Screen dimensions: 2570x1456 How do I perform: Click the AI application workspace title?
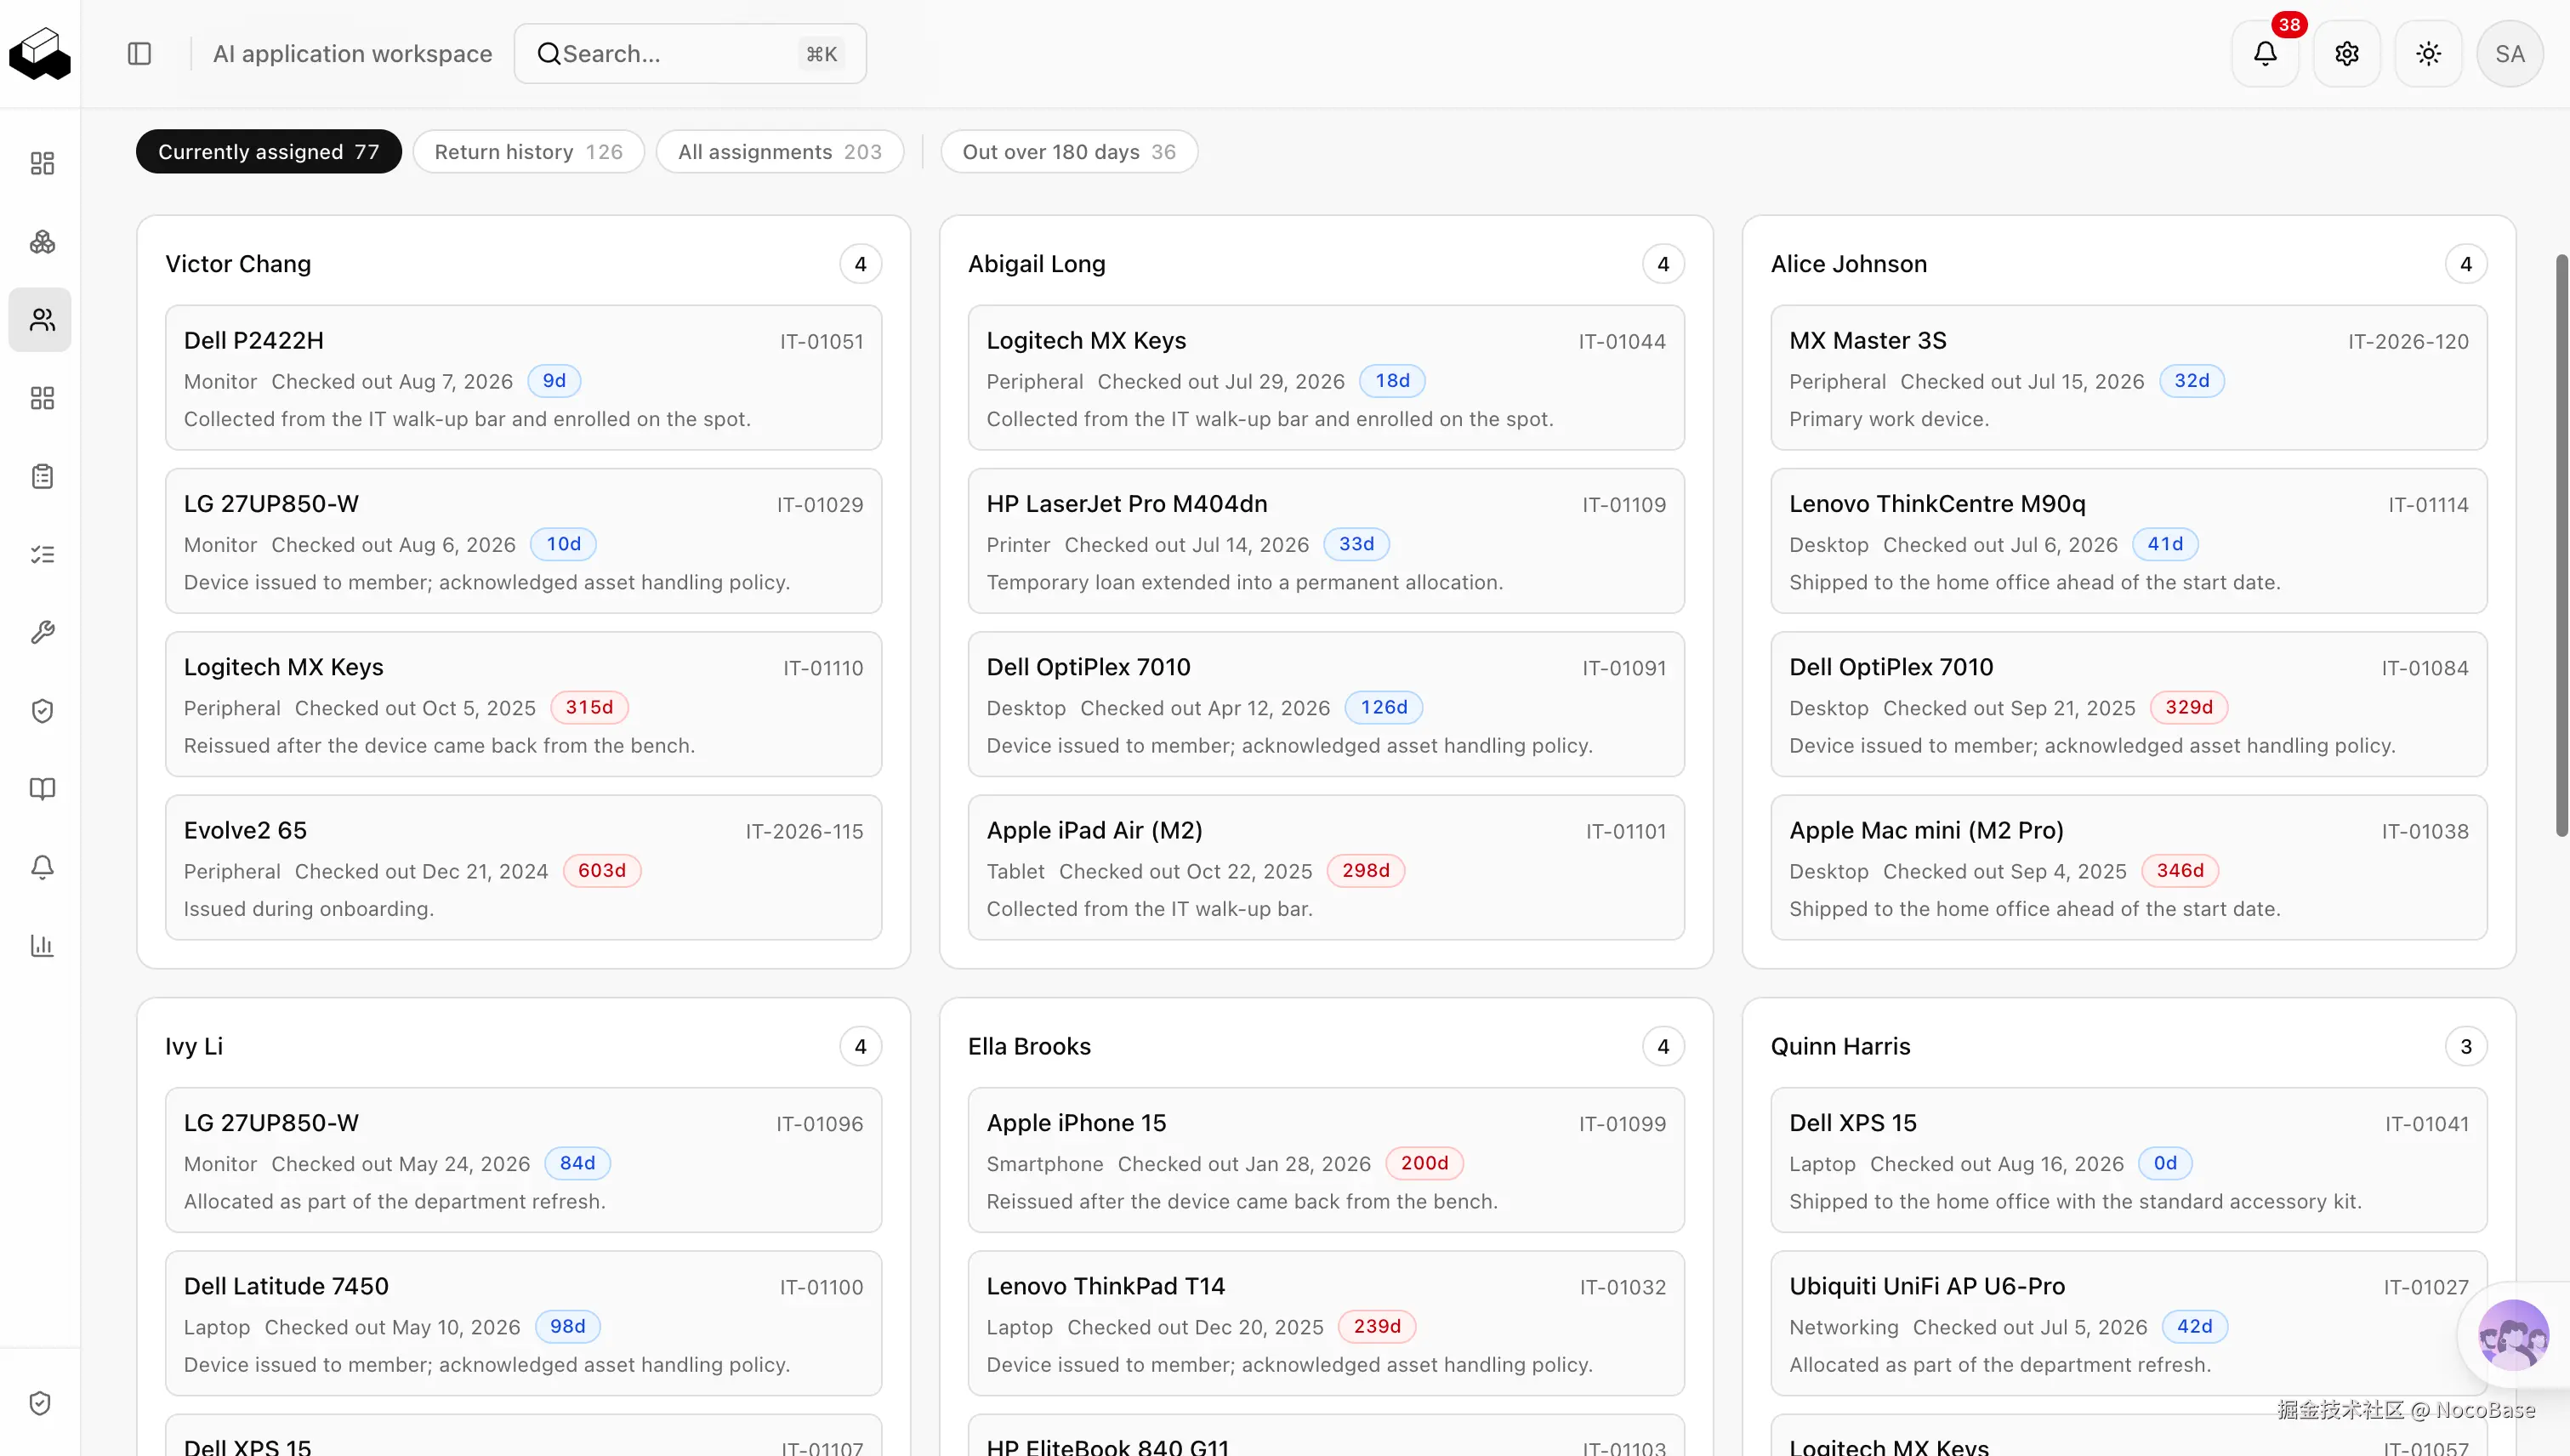353,54
